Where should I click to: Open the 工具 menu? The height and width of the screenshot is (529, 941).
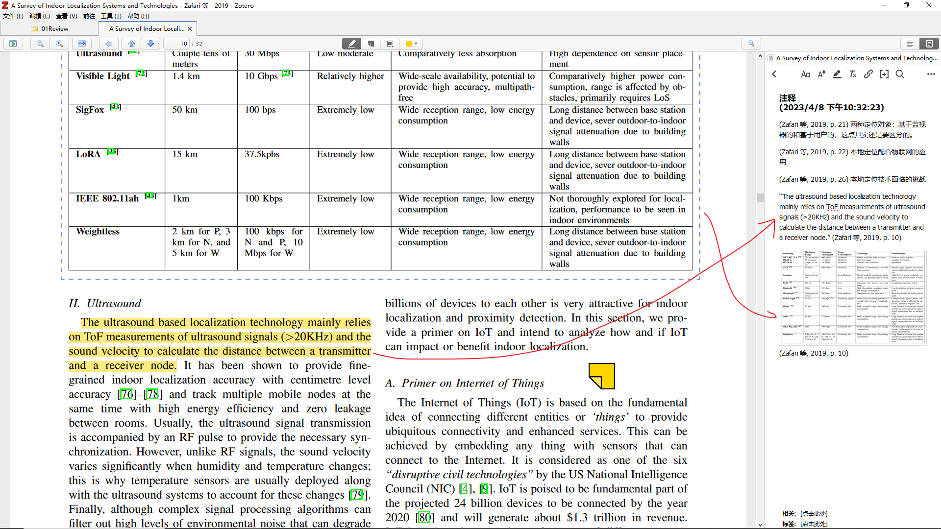[x=111, y=16]
